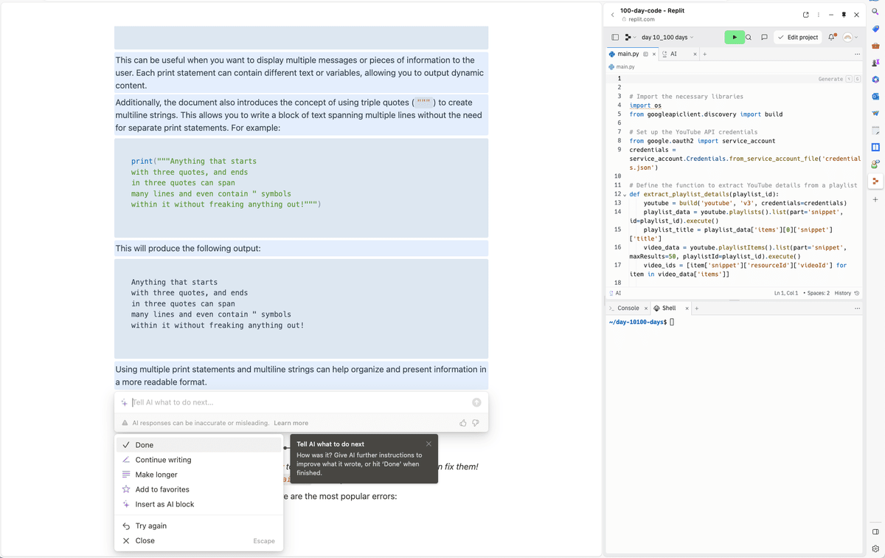Click the Edit project button
The height and width of the screenshot is (558, 885).
coord(798,36)
